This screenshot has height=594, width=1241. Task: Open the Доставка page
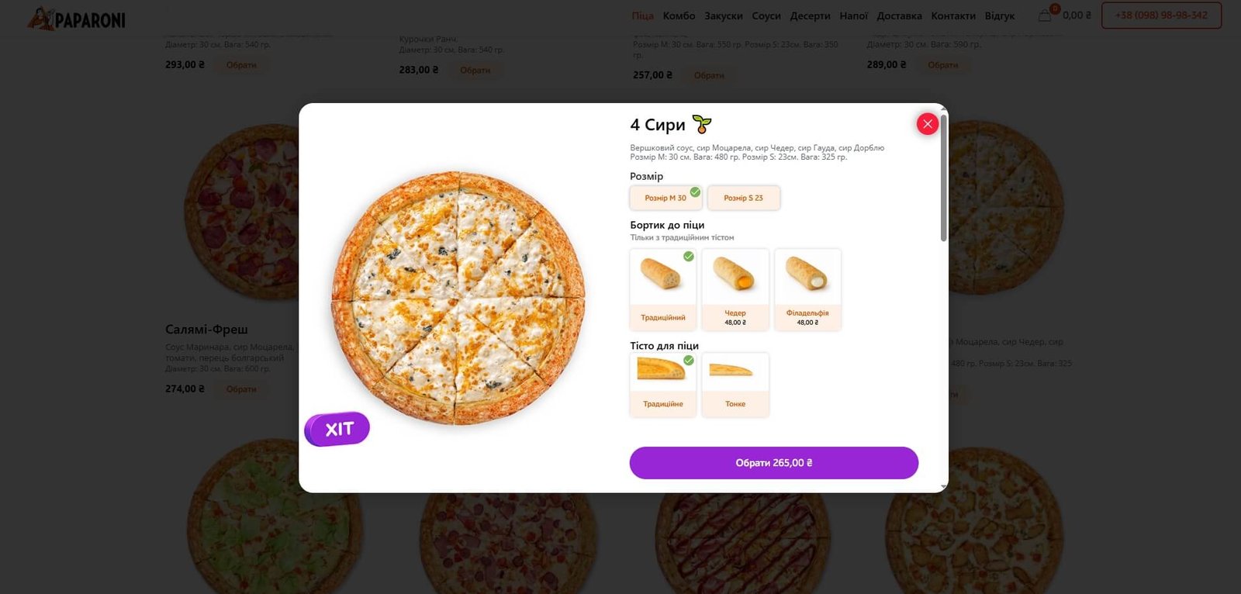[x=899, y=16]
